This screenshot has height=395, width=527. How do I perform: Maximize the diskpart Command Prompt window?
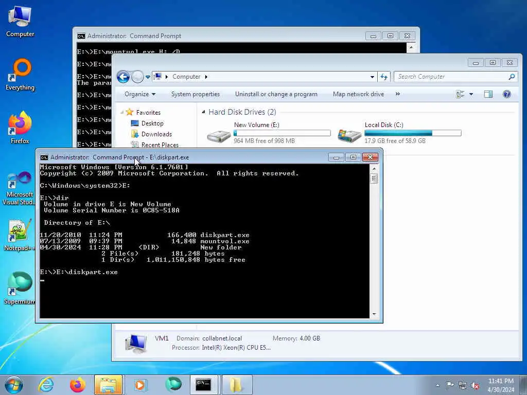pos(353,157)
